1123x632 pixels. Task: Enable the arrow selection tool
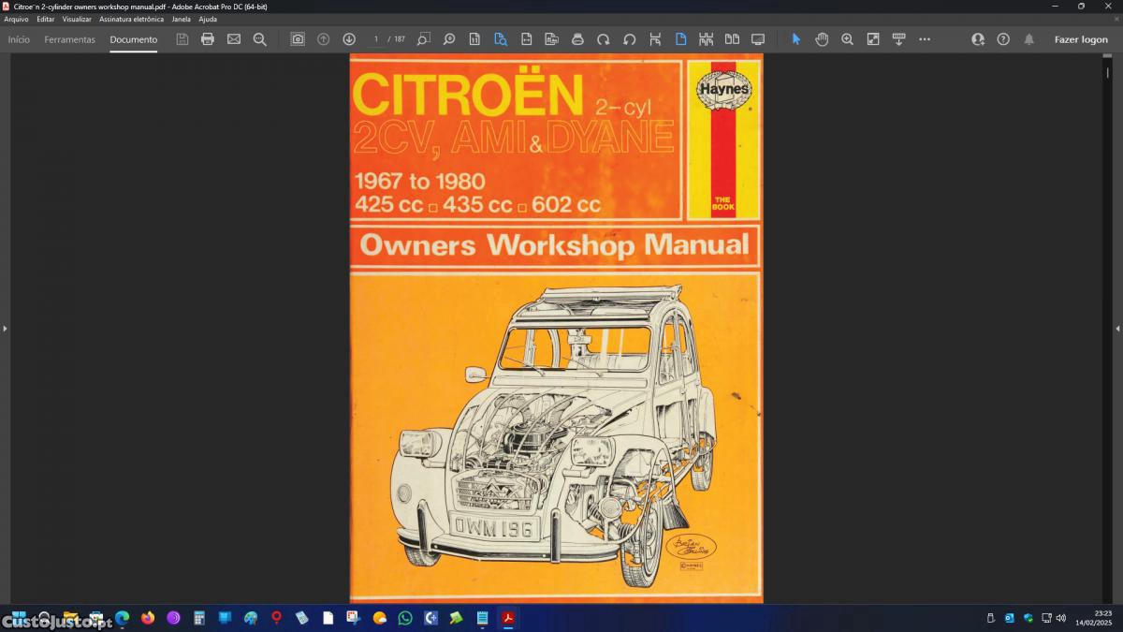(796, 39)
